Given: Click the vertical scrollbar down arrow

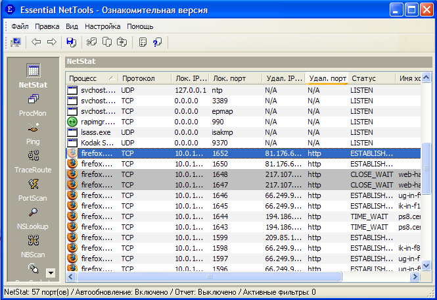Looking at the screenshot, I should (426, 266).
